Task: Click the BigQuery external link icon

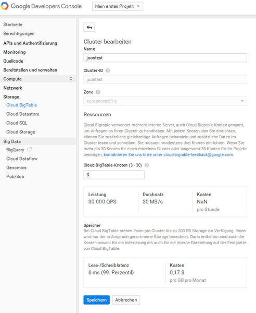Action: [x=30, y=149]
